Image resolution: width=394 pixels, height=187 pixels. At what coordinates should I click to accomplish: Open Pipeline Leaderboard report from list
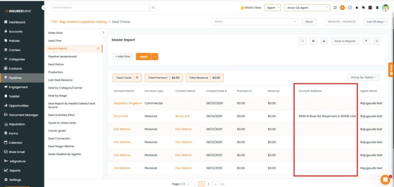pos(62,57)
